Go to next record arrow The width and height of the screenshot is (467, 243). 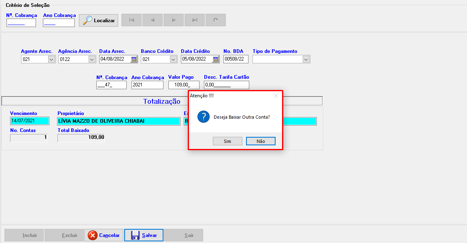(x=174, y=20)
